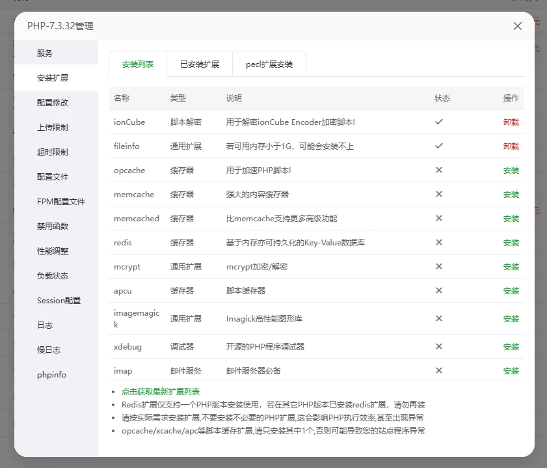
Task: Go to 配置修改 in the sidebar
Action: (x=53, y=103)
